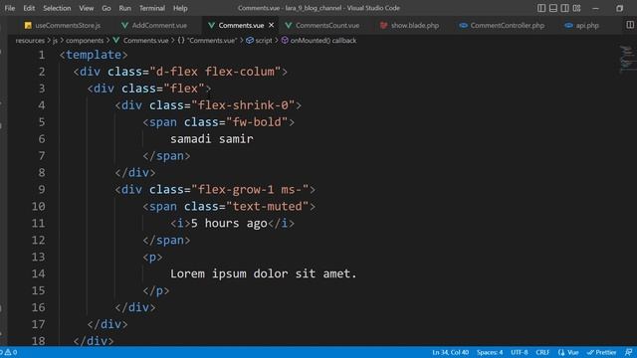The width and height of the screenshot is (637, 358).
Task: Click the Vue icon in the breadcrumb
Action: (x=116, y=40)
